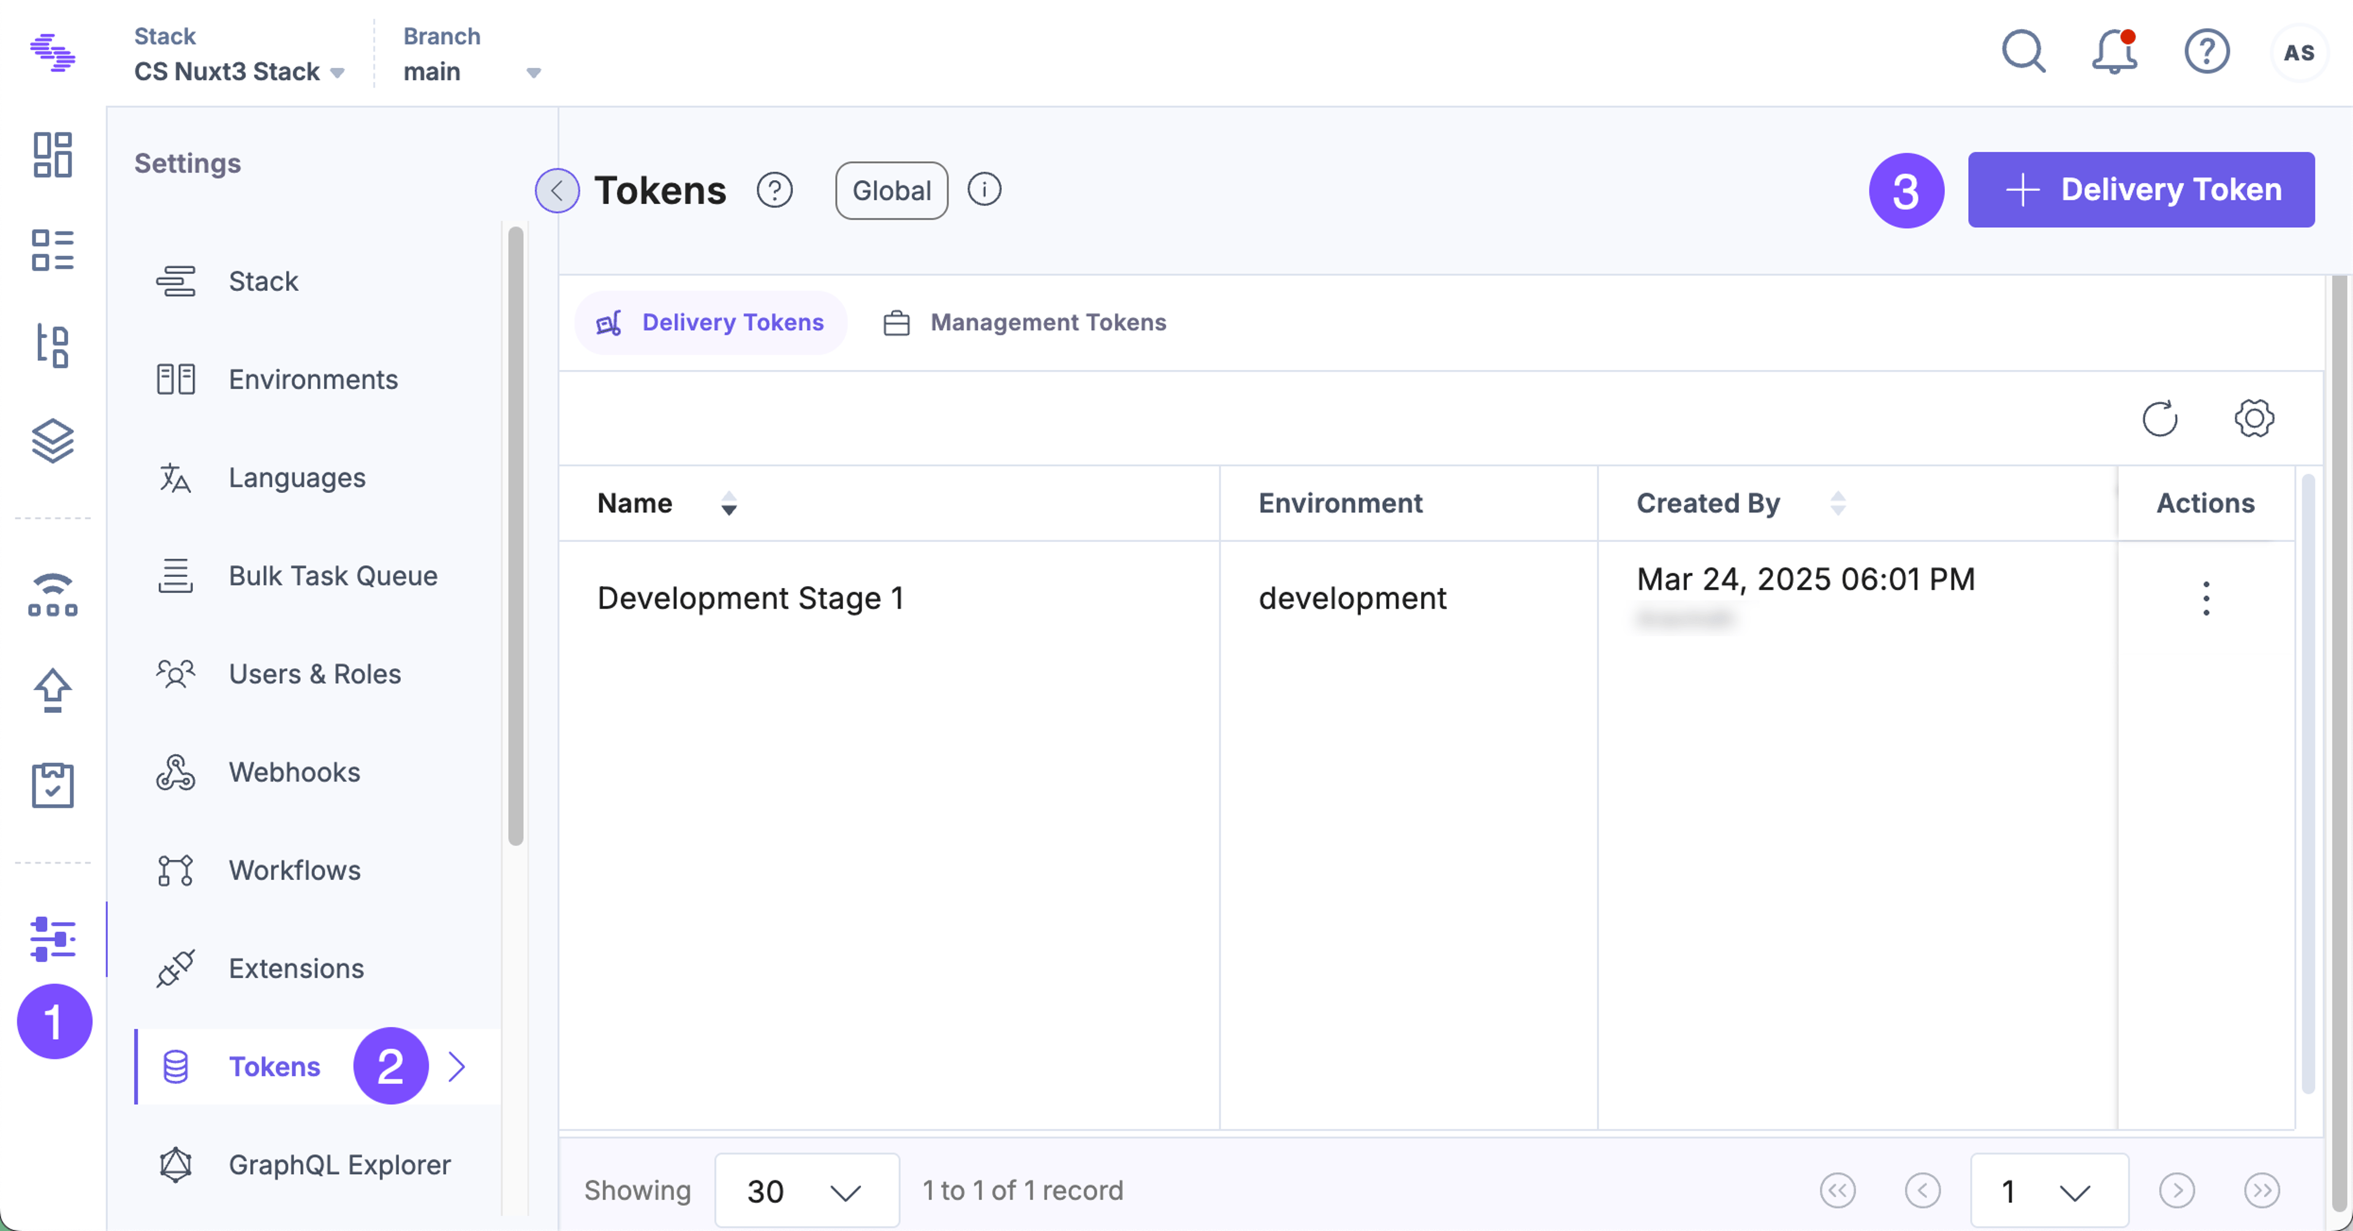2353x1231 pixels.
Task: Open Extensions settings
Action: pyautogui.click(x=317, y=969)
